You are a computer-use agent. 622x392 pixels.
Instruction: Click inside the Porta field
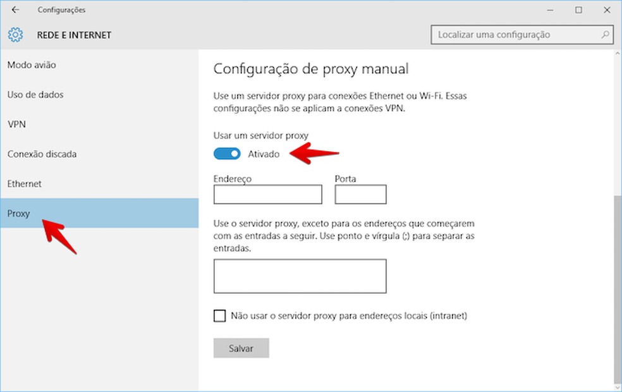point(360,194)
